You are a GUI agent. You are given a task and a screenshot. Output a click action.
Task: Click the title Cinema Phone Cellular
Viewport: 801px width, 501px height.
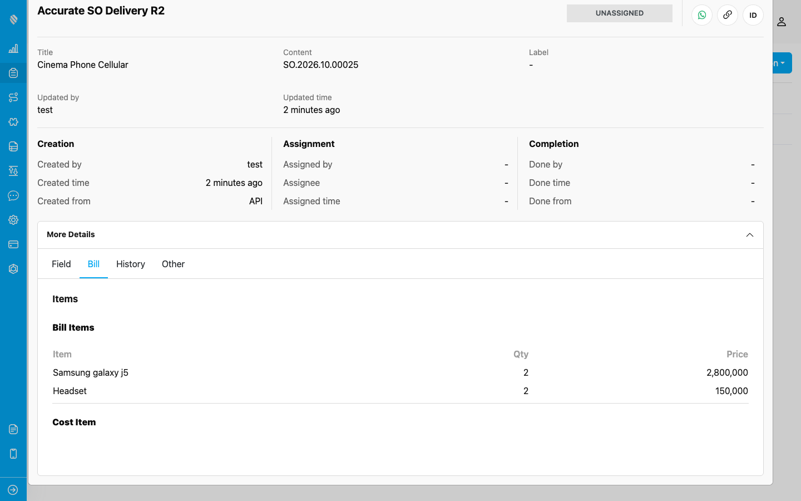pyautogui.click(x=83, y=65)
